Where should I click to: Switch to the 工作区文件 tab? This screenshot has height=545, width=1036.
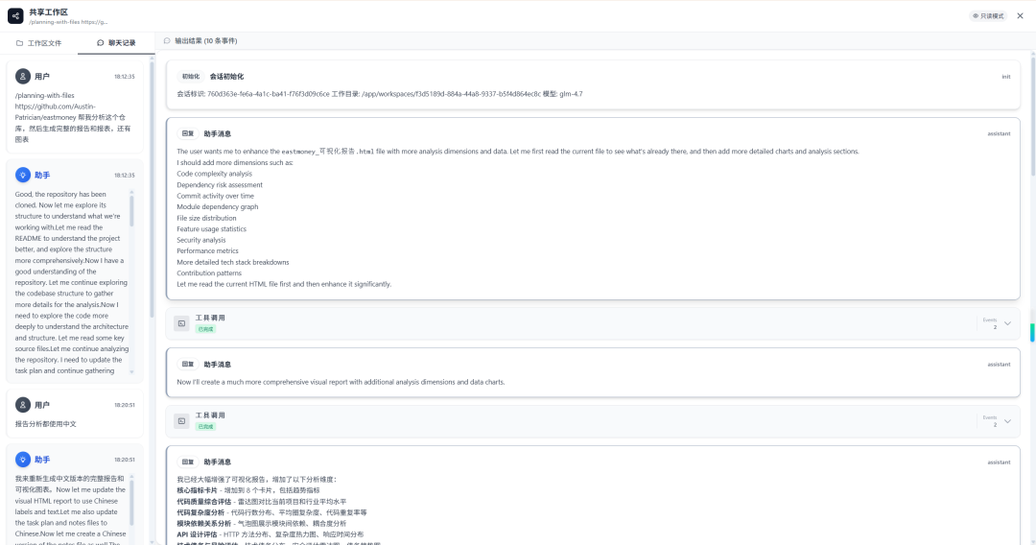pos(39,43)
